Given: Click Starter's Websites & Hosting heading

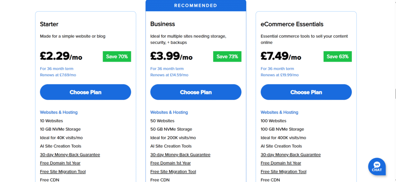Looking at the screenshot, I should pos(59,112).
